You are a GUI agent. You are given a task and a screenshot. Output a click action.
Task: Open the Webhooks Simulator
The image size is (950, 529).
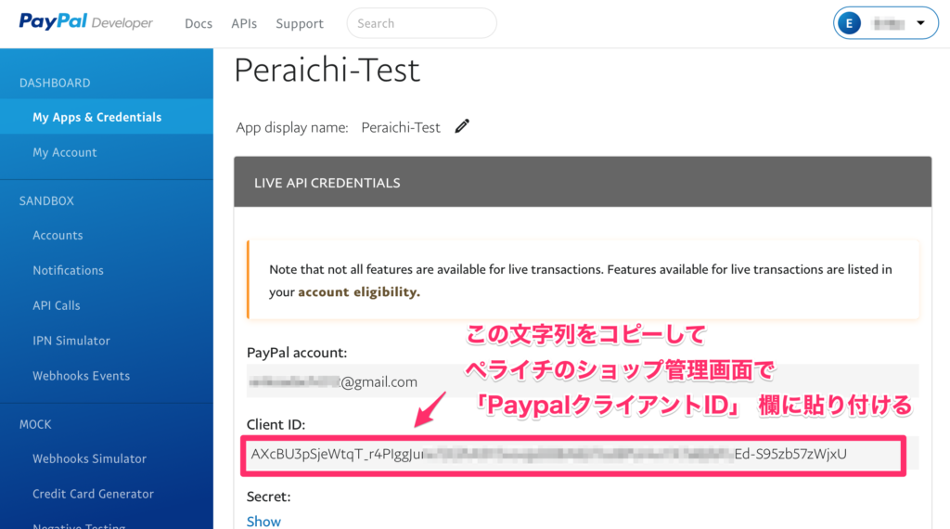89,458
